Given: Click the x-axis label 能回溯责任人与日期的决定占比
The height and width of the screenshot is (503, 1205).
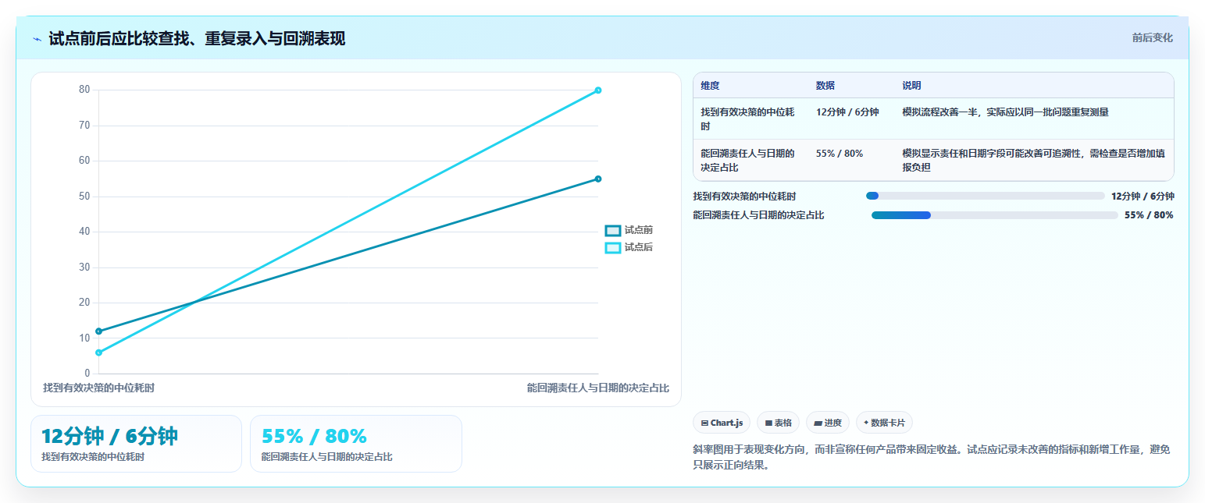Looking at the screenshot, I should 598,388.
